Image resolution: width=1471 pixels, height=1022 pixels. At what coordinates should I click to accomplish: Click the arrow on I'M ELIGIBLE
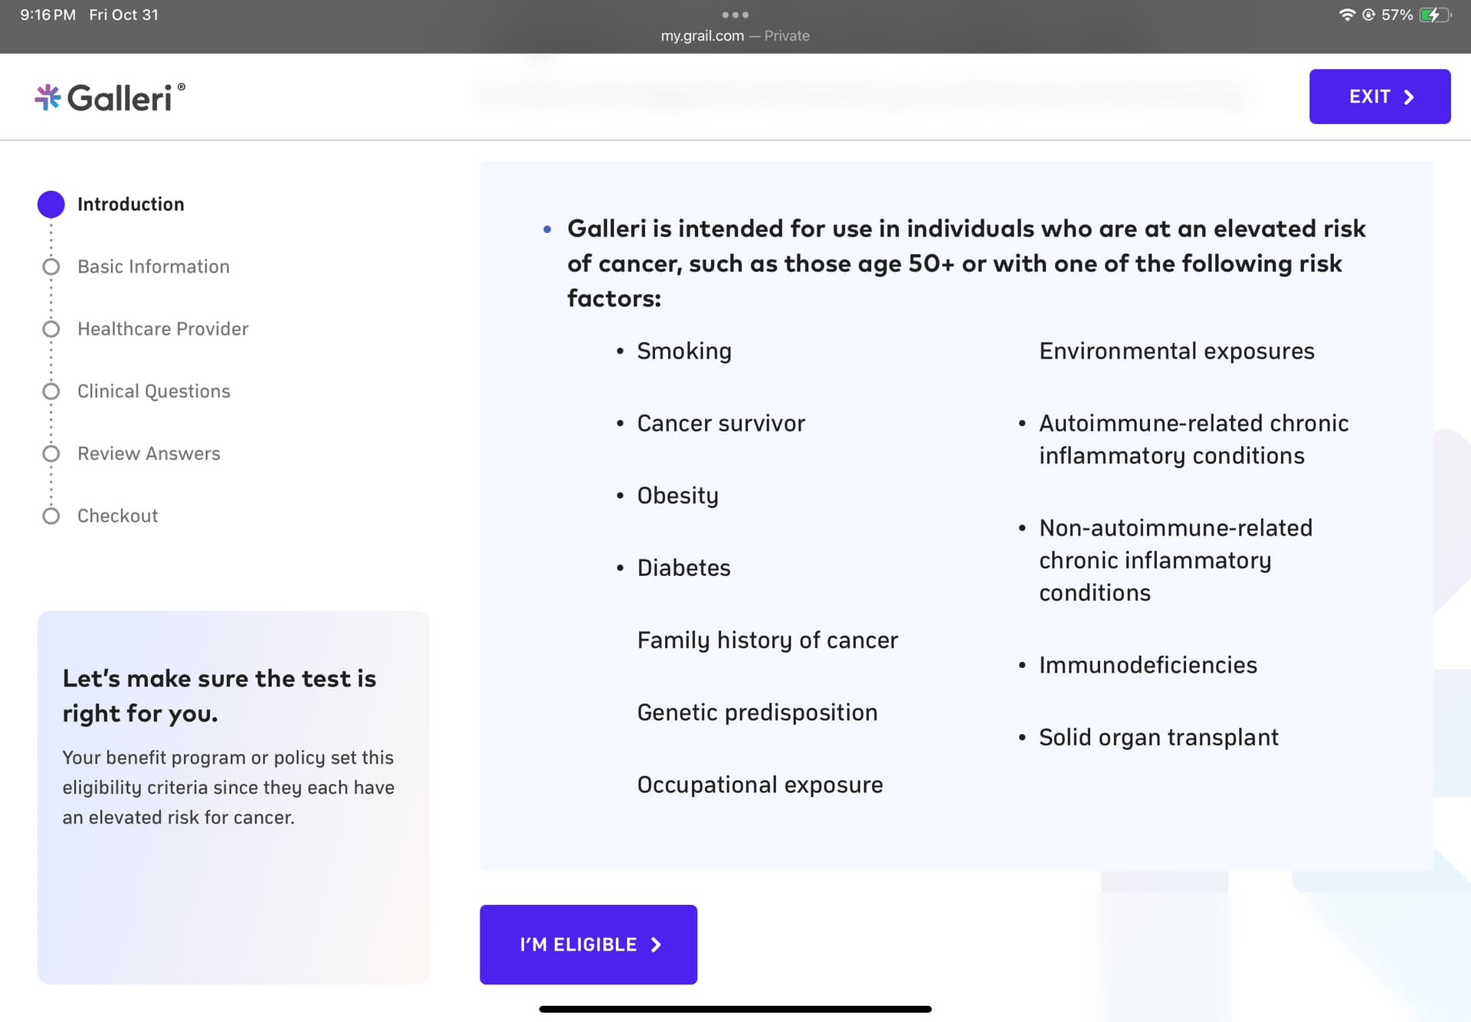[656, 945]
